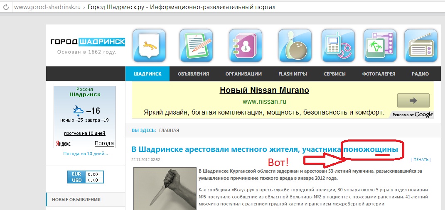Click the Яндекс logo in weather widget
This screenshot has height=210, width=445.
(63, 144)
